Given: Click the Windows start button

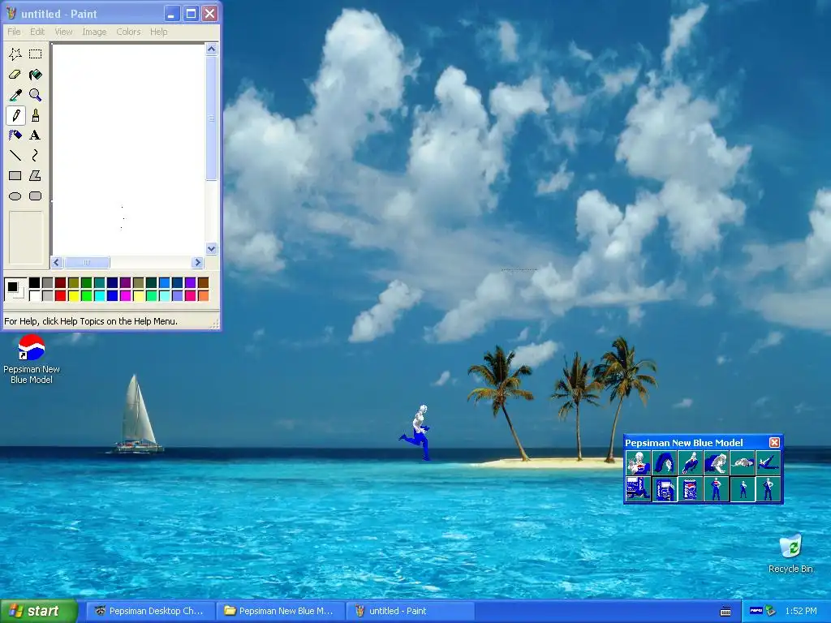Looking at the screenshot, I should (38, 611).
